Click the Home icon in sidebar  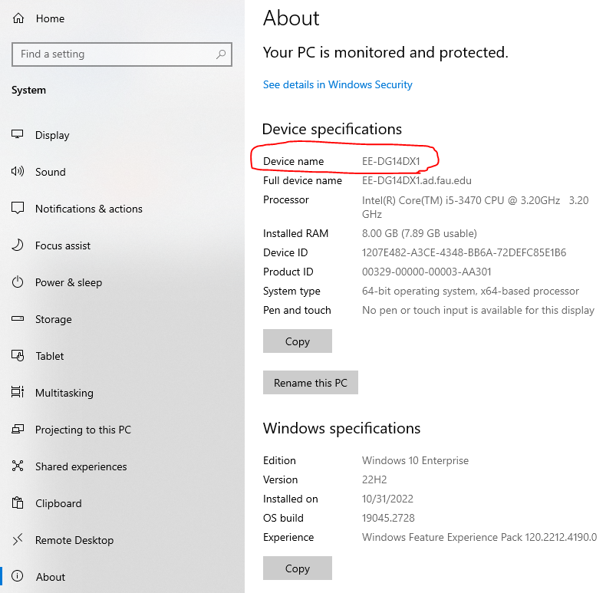pyautogui.click(x=18, y=18)
